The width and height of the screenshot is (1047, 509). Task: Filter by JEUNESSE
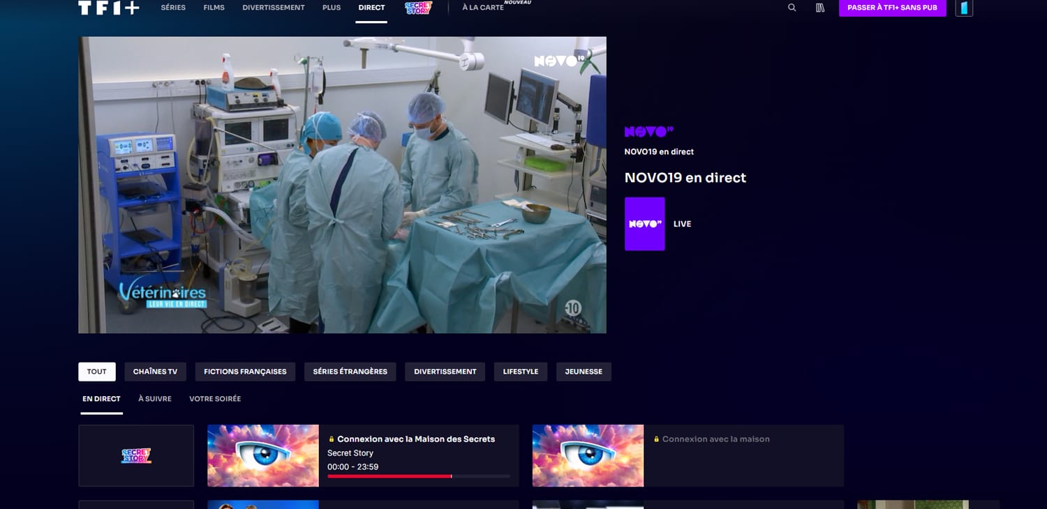coord(584,372)
